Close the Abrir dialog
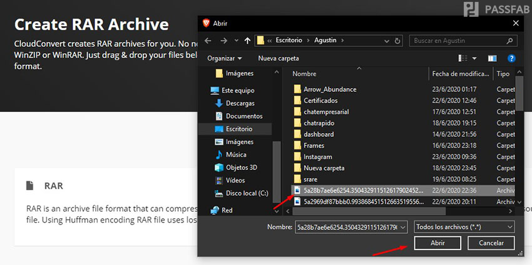This screenshot has height=265, width=532. 516,23
